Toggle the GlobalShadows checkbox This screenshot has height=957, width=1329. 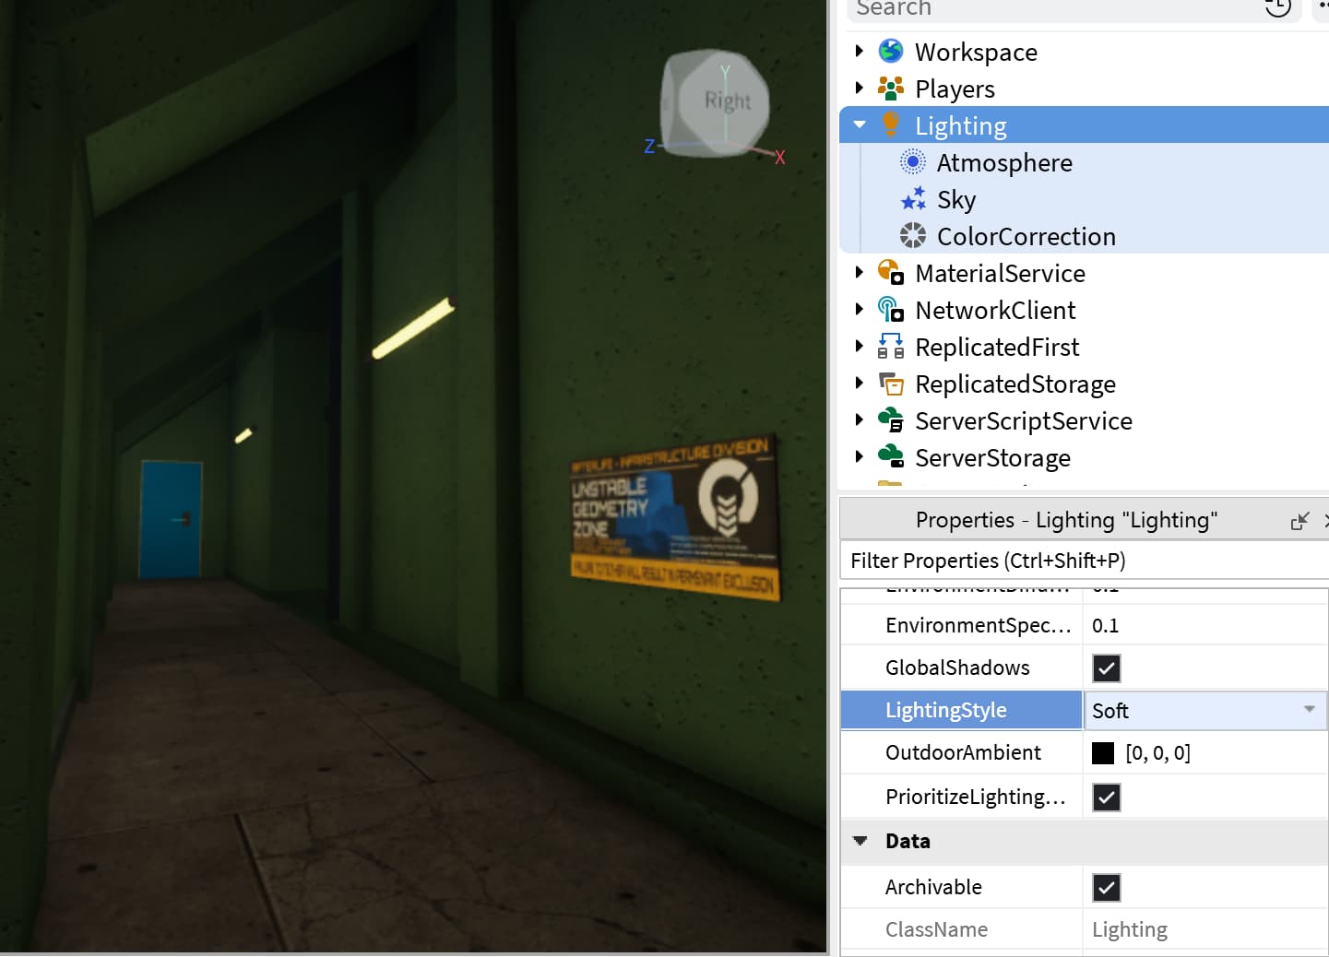coord(1106,668)
